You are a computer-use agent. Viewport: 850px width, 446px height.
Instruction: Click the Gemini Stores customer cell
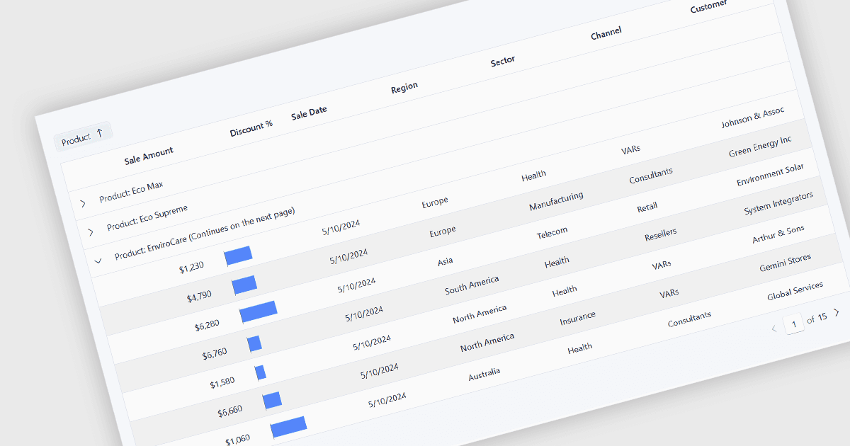(786, 263)
